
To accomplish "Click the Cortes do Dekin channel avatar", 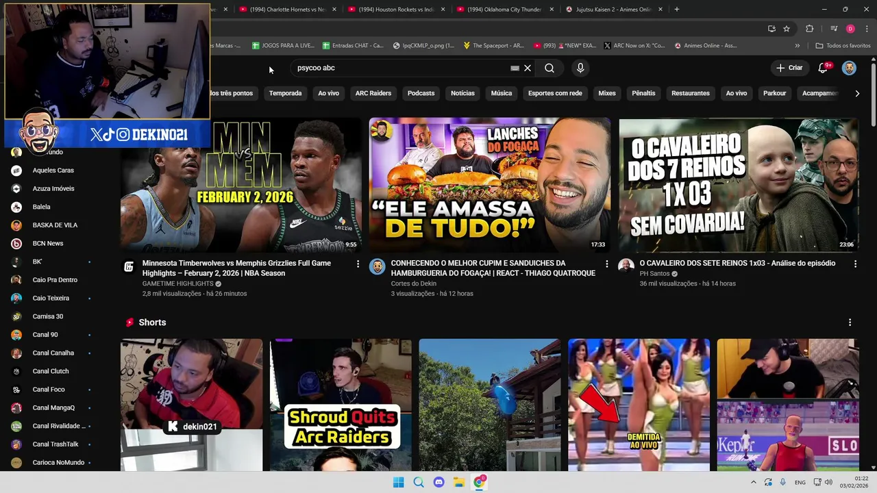I will tap(378, 266).
